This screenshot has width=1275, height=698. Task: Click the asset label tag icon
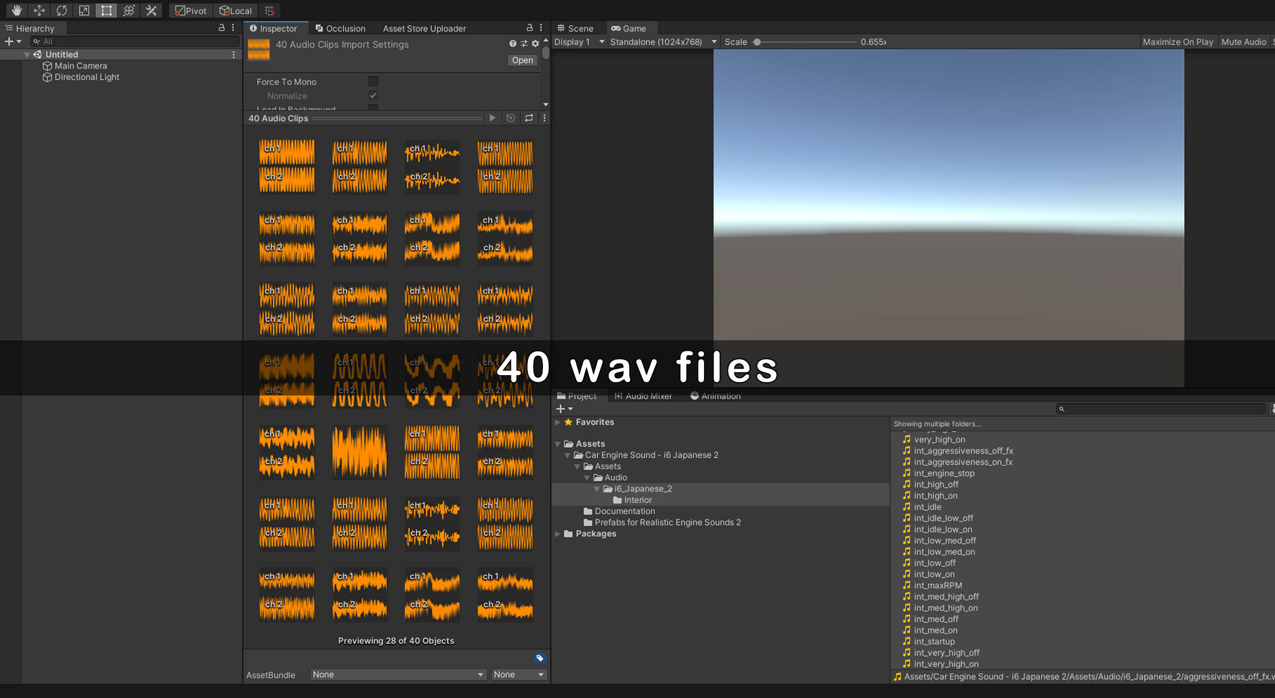pos(539,658)
